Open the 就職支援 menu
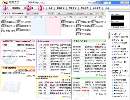130x100 pixels. pyautogui.click(x=61, y=8)
